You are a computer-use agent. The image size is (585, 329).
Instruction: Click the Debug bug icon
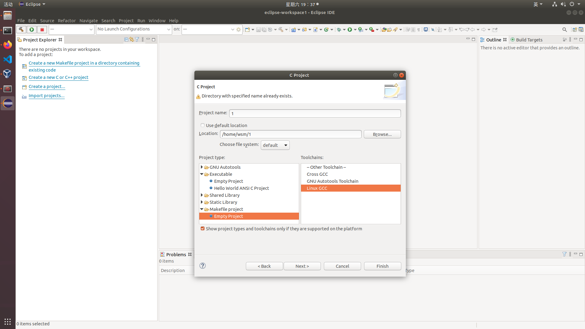pos(339,30)
